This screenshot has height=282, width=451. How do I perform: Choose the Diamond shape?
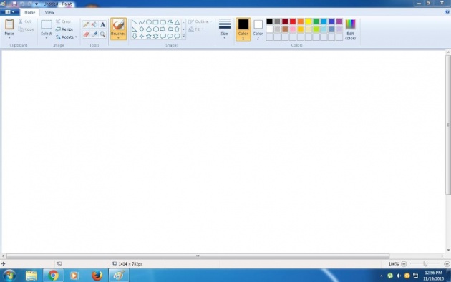click(142, 29)
